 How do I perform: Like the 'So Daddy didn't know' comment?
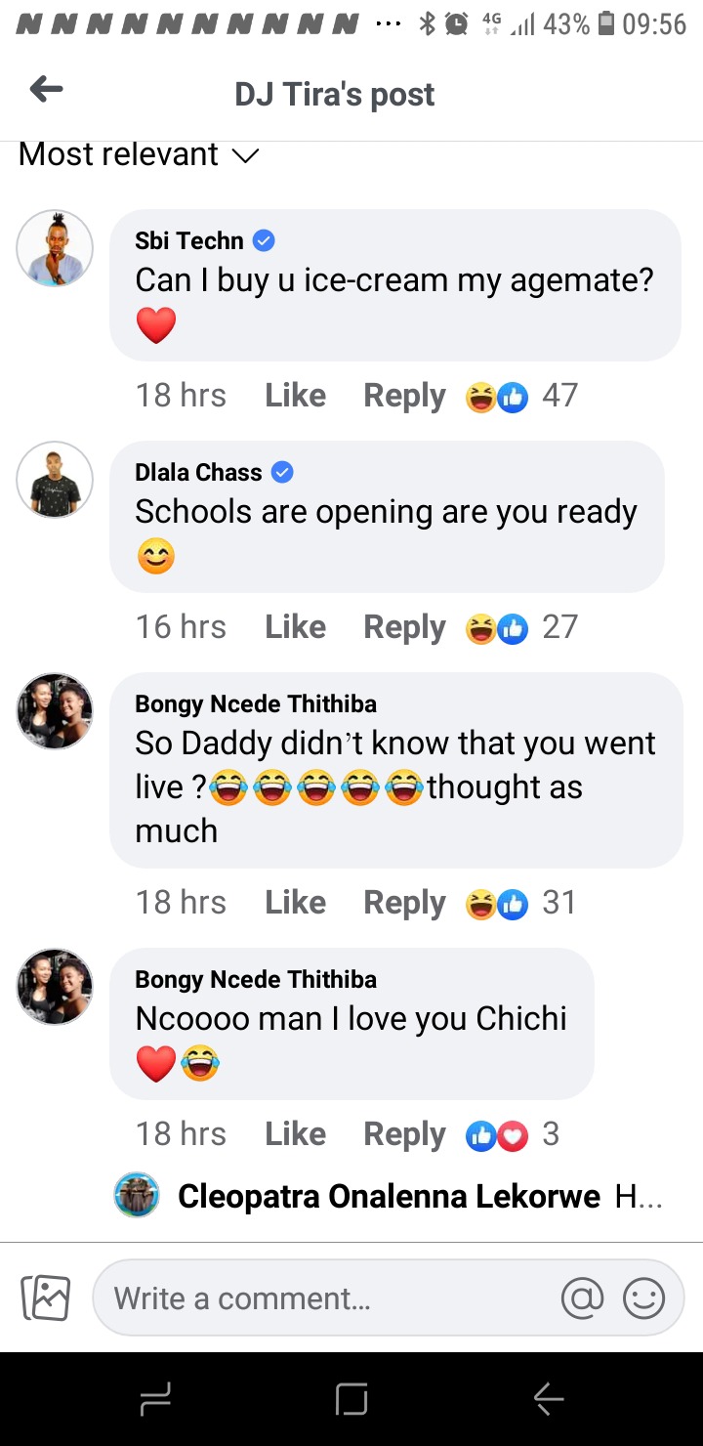tap(295, 903)
